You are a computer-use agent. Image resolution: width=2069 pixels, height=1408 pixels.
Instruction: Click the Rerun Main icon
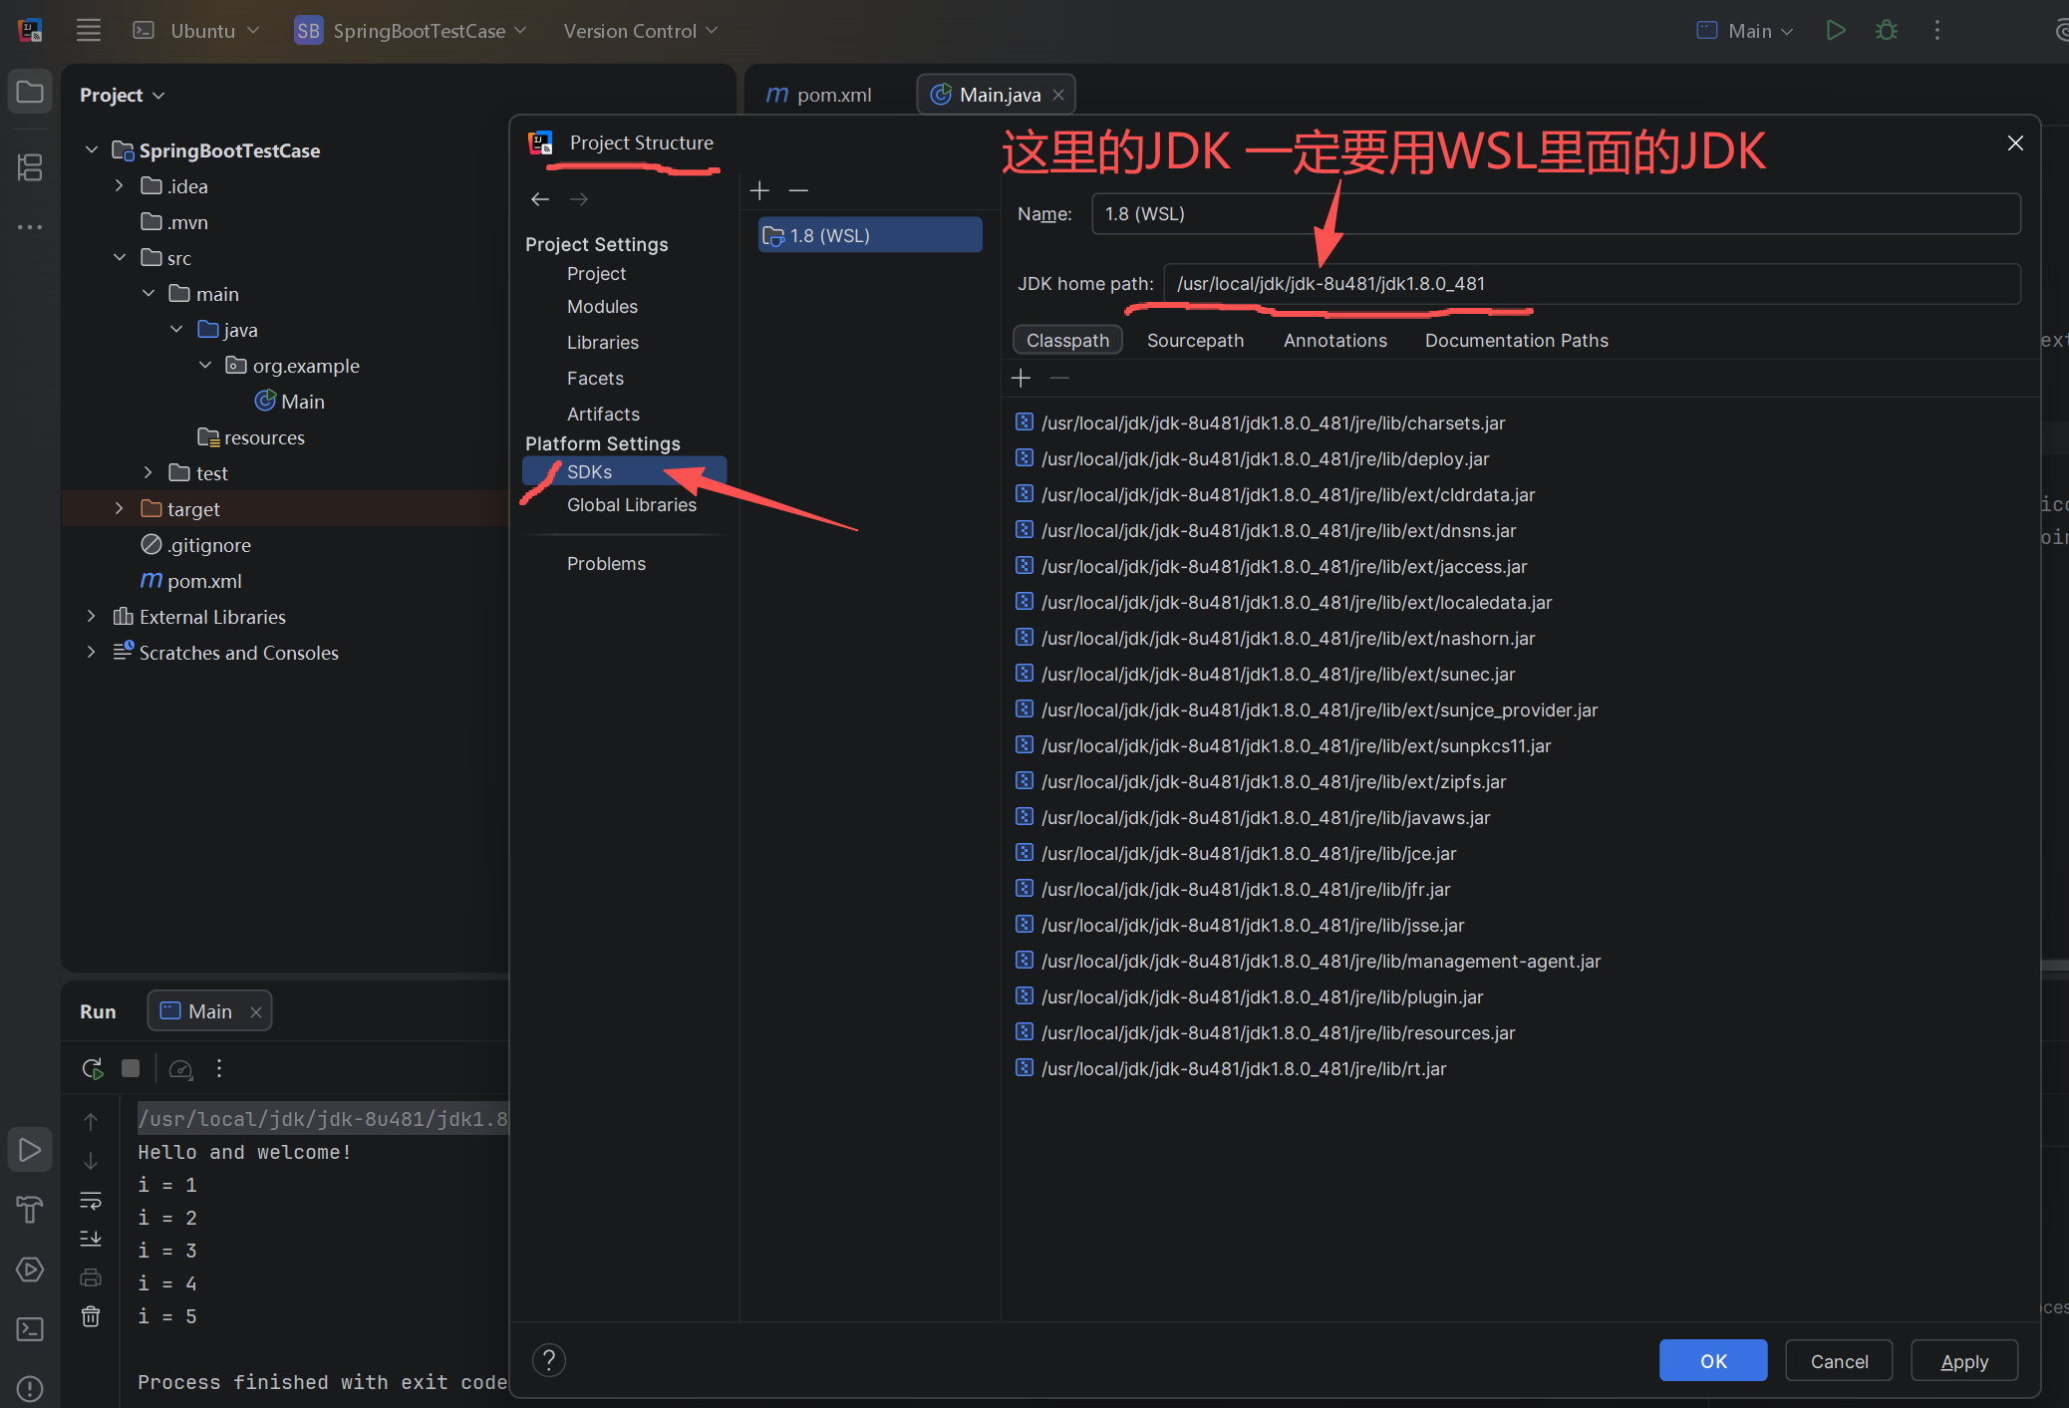coord(92,1068)
